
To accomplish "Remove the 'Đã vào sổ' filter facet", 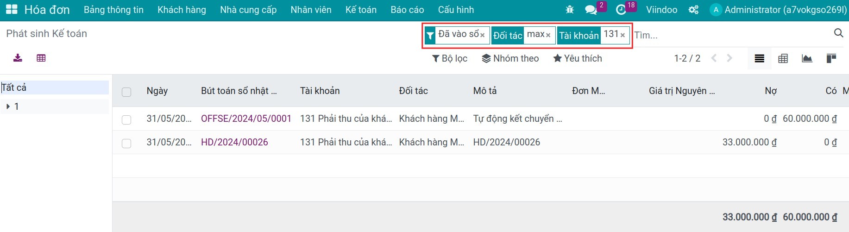I will 482,35.
